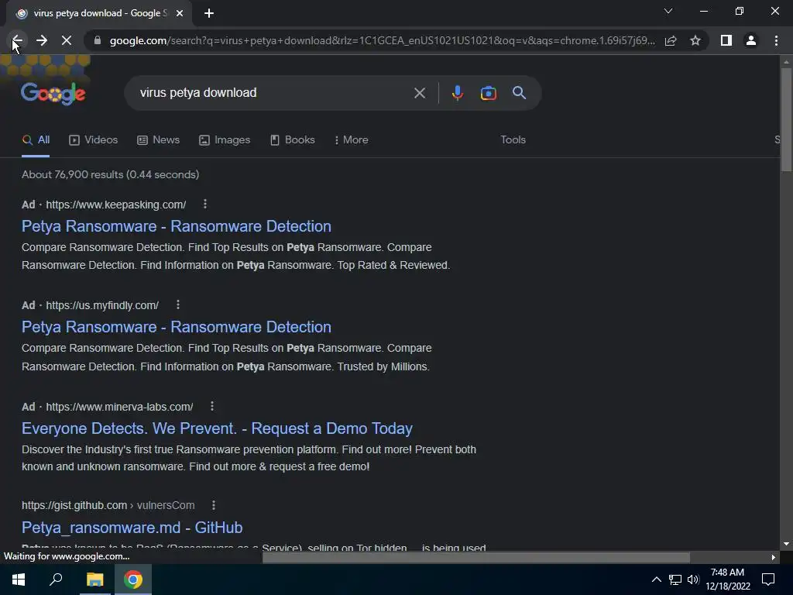Viewport: 793px width, 595px height.
Task: Submit search with the magnifier button
Action: point(520,93)
